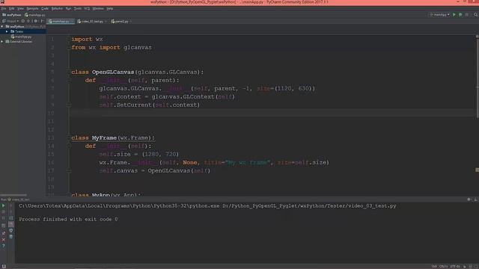Viewport: 479px width, 269px height.
Task: Click the "My wx frame" title string
Action: tap(248, 163)
